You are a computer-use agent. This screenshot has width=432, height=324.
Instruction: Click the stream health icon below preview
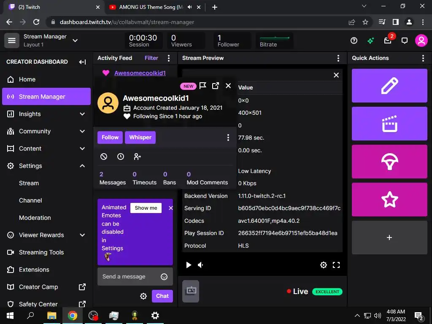click(x=191, y=291)
